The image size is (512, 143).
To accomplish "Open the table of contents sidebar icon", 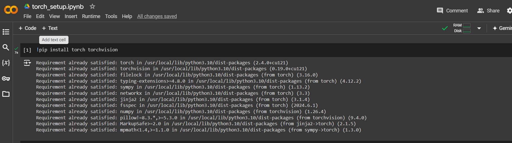I will pos(6,32).
